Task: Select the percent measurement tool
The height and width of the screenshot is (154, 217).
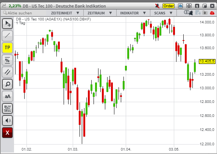Action: [8, 60]
